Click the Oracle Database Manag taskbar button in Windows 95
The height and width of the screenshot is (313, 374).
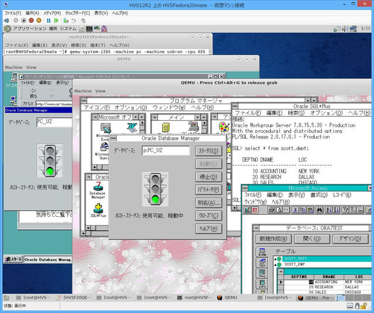click(x=48, y=259)
